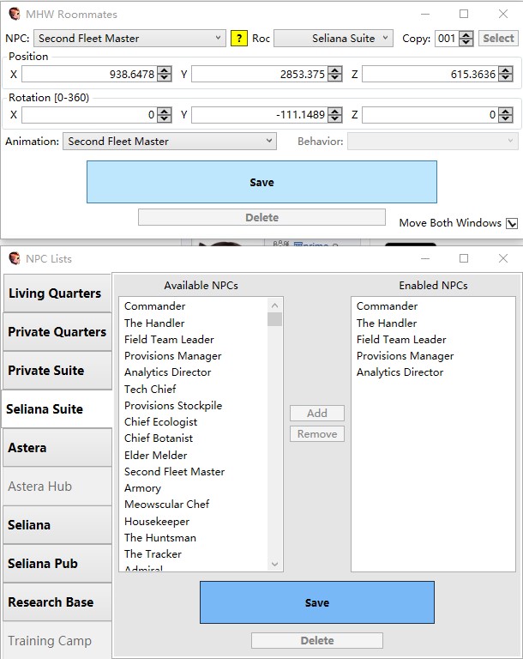523x659 pixels.
Task: Switch to the Research Base tab
Action: [57, 602]
